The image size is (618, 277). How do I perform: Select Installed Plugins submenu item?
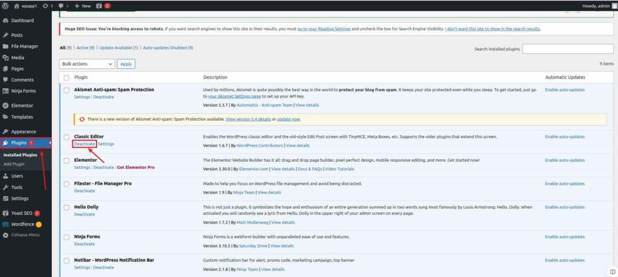coord(20,155)
